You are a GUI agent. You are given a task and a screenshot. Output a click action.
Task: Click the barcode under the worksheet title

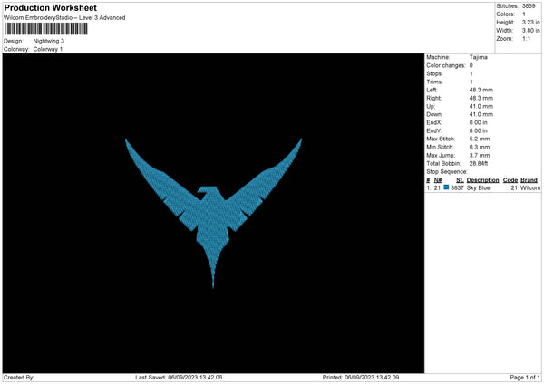point(46,29)
